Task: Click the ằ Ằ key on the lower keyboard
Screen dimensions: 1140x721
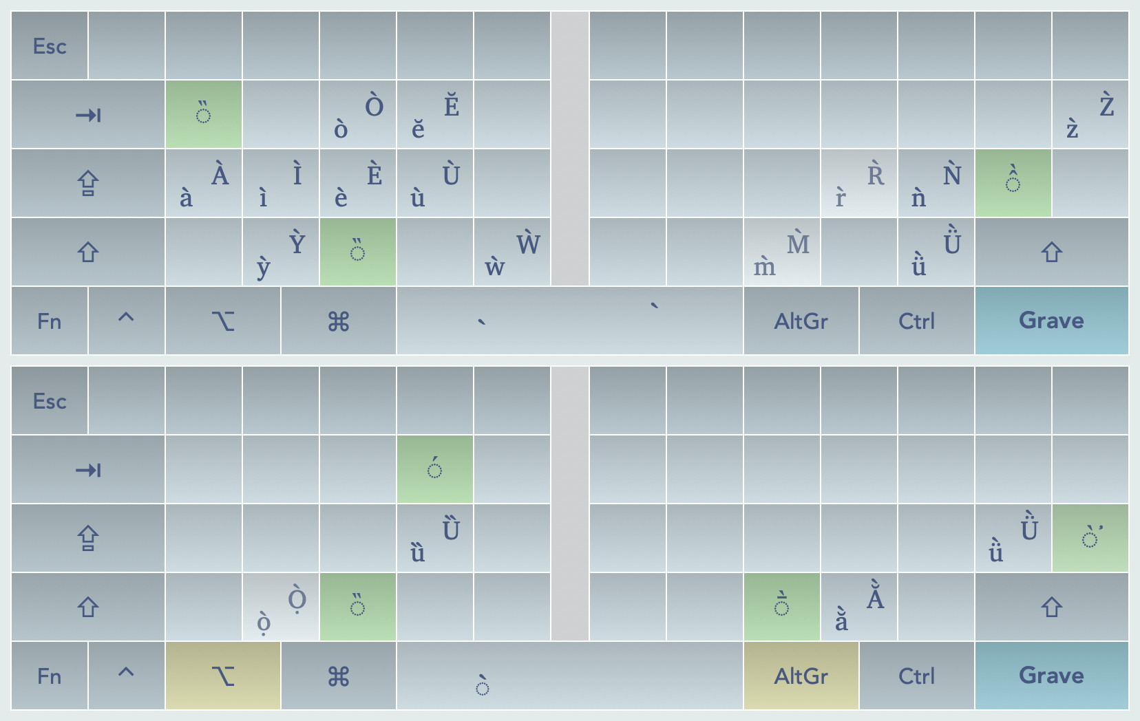Action: click(x=858, y=607)
